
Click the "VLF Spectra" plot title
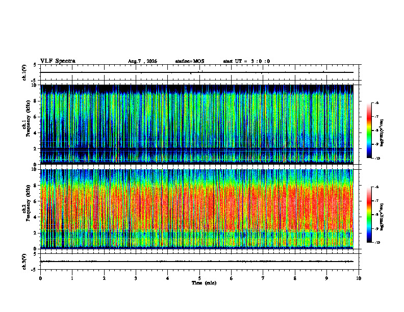(58, 61)
